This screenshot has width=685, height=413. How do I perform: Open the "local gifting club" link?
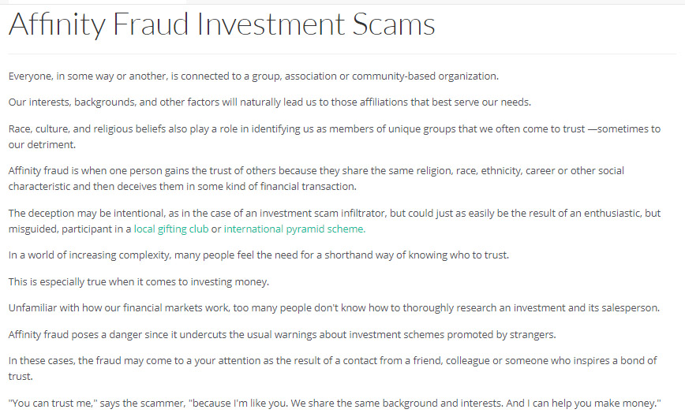pyautogui.click(x=171, y=229)
